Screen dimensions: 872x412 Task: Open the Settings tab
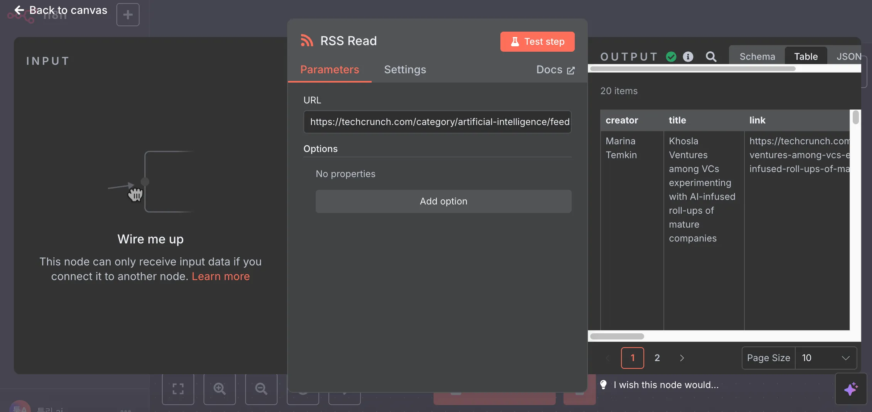(x=405, y=69)
